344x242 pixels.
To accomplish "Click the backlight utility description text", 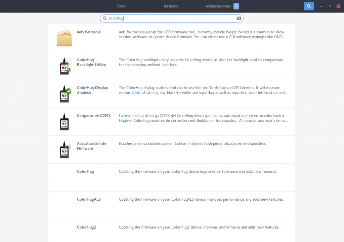I will [x=201, y=63].
